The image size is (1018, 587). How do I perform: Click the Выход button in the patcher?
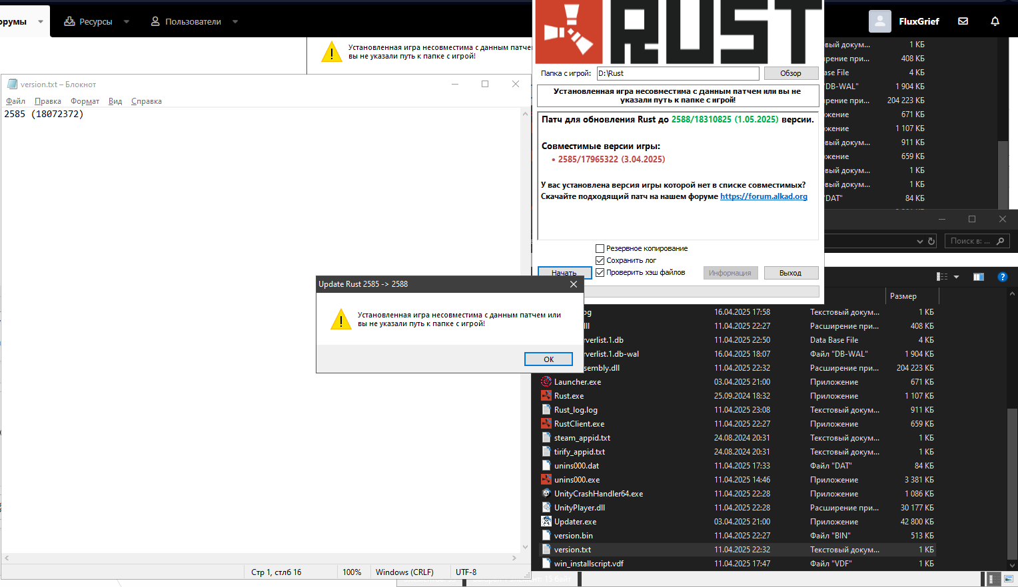tap(791, 273)
